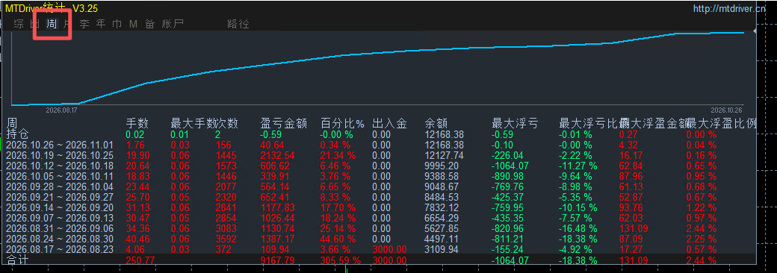Select the 2026.09.07 ~ 2026.09.13 week row
This screenshot has height=273, width=777.
[x=60, y=218]
